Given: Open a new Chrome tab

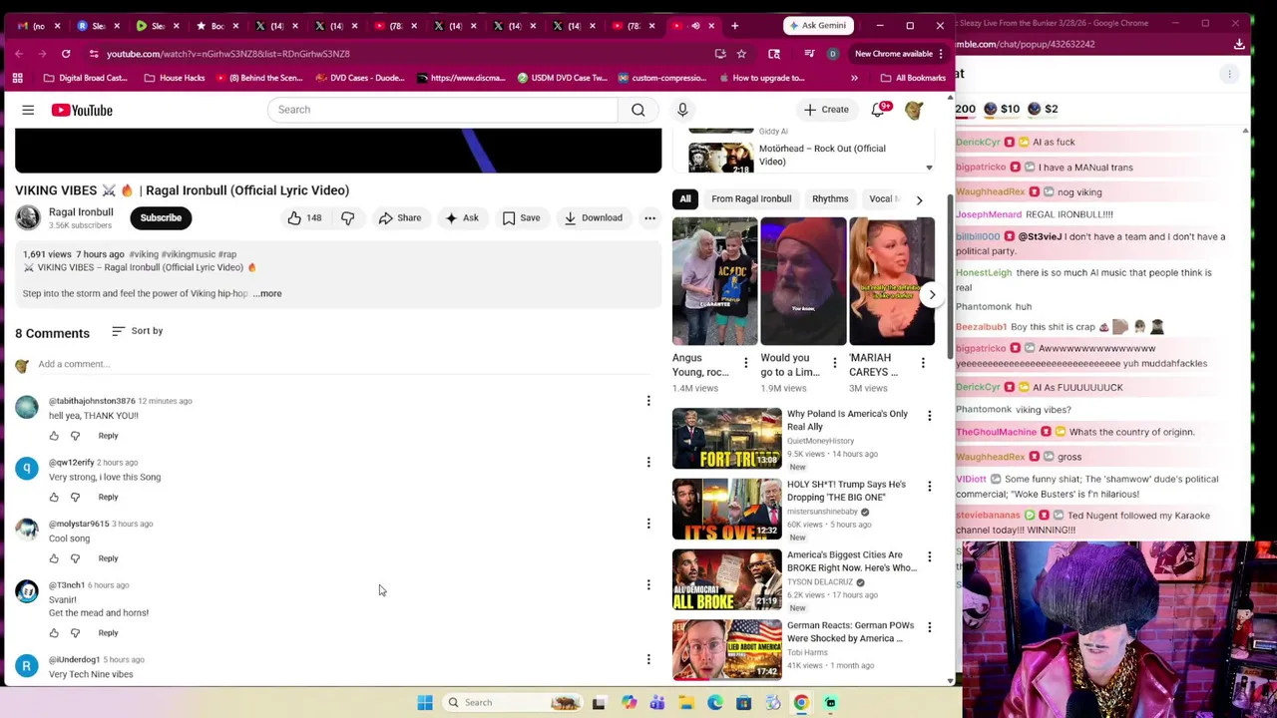Looking at the screenshot, I should point(734,25).
